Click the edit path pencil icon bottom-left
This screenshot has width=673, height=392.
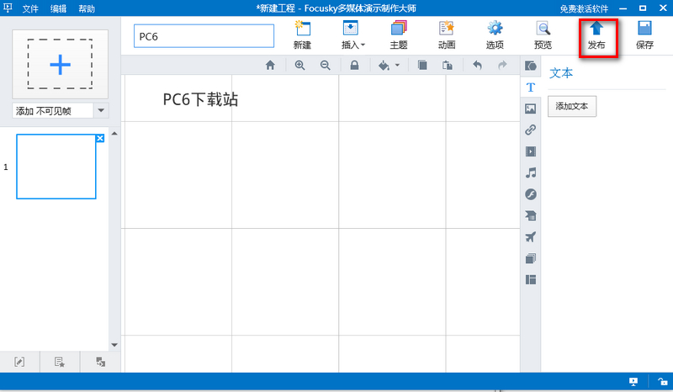click(x=19, y=362)
